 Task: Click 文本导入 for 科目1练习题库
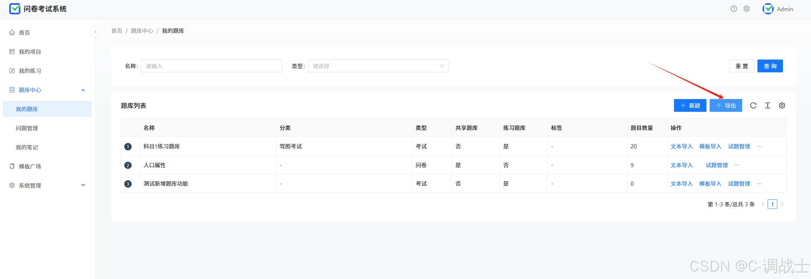tap(682, 147)
